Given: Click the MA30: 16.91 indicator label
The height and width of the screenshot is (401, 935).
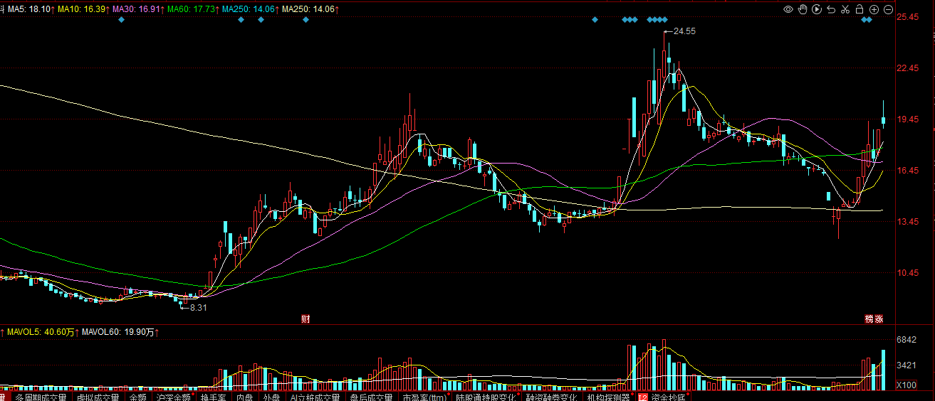Looking at the screenshot, I should (x=137, y=9).
